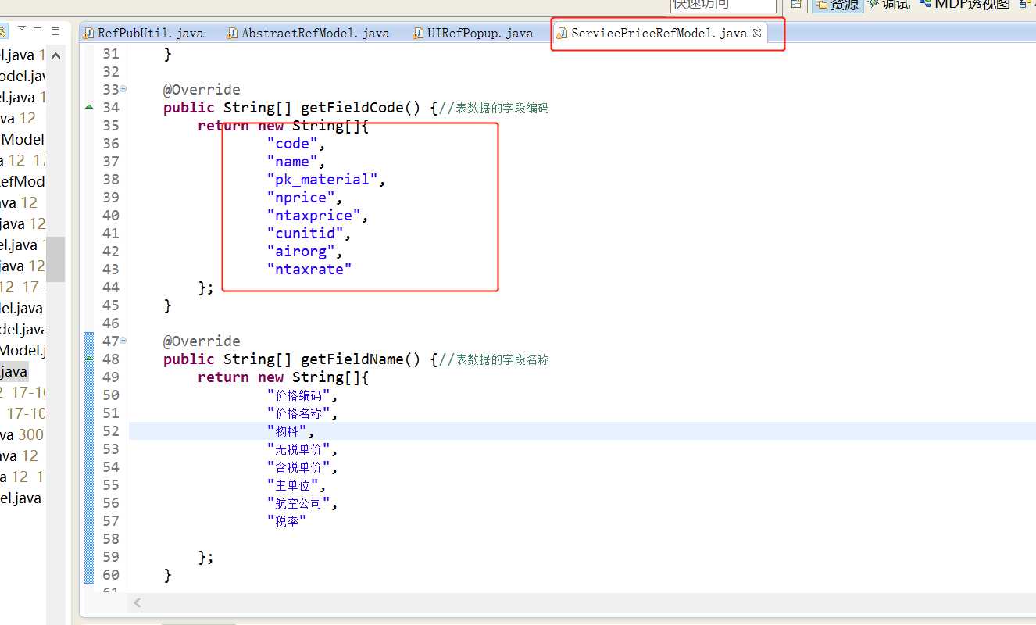Image resolution: width=1036 pixels, height=625 pixels.
Task: Click the "物料" string on line 52
Action: (288, 431)
